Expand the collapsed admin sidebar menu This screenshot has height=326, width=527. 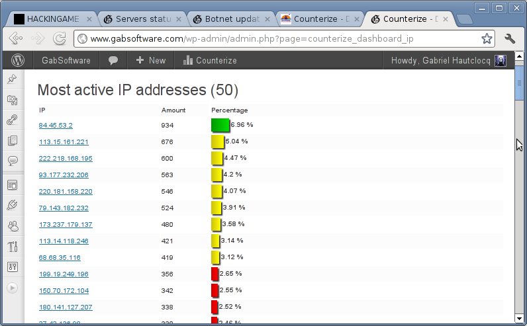point(12,288)
